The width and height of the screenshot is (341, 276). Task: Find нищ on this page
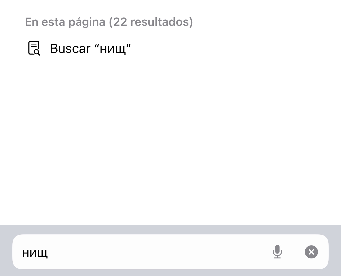click(x=171, y=48)
